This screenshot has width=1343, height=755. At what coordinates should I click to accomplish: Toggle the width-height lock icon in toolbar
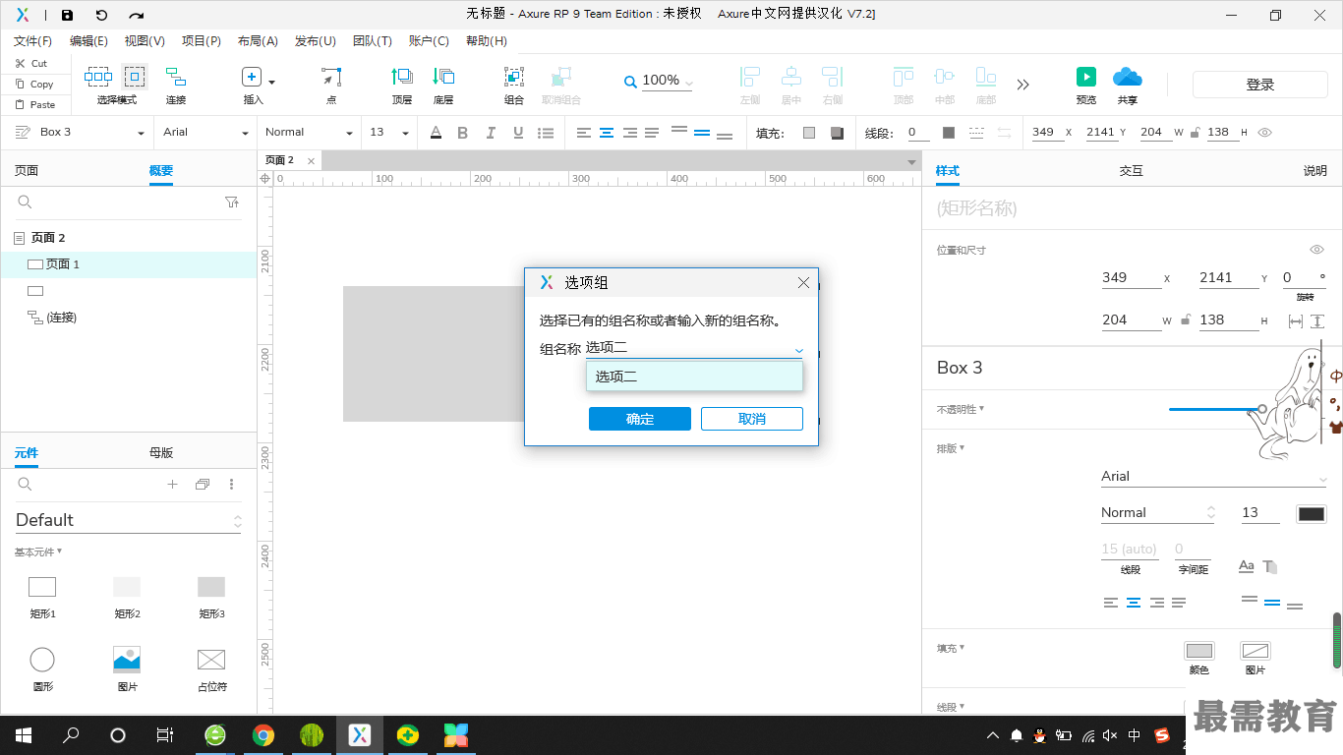pyautogui.click(x=1194, y=132)
